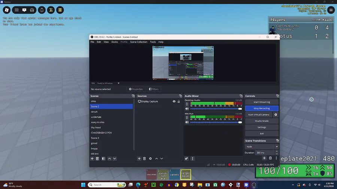Open Audio Mixer bottom three-dot menu
This screenshot has width=337, height=189.
coord(192,159)
